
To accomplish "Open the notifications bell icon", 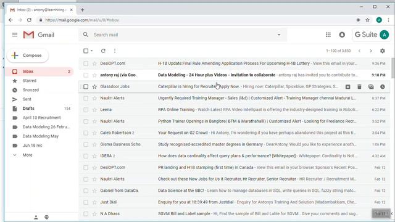I will tap(342, 35).
